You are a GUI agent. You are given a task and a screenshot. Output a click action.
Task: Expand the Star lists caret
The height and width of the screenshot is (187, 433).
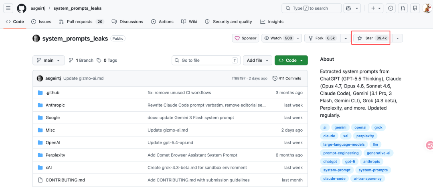[x=398, y=38]
